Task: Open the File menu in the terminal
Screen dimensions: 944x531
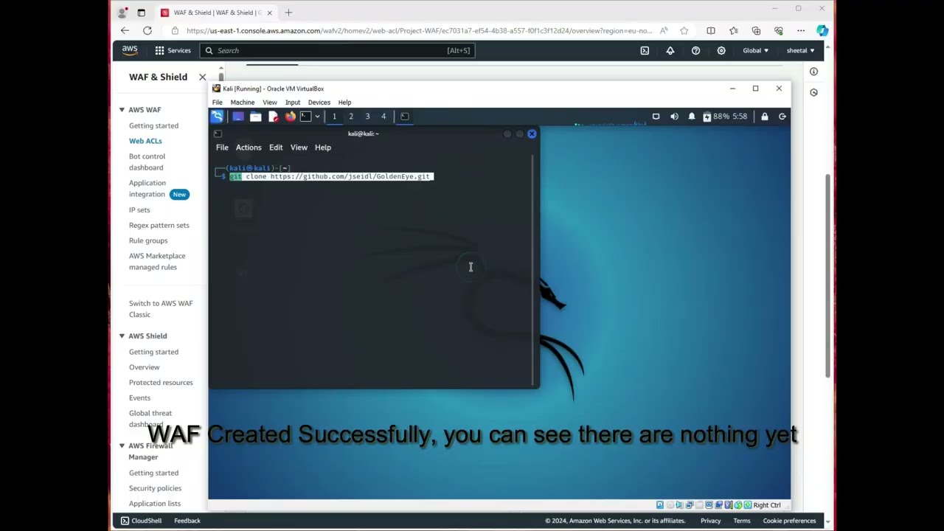Action: click(222, 147)
